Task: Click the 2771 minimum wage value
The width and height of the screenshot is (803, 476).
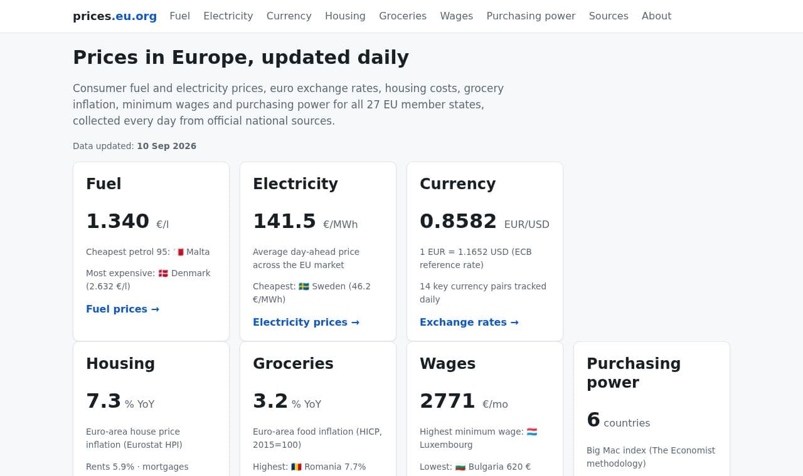Action: (447, 401)
